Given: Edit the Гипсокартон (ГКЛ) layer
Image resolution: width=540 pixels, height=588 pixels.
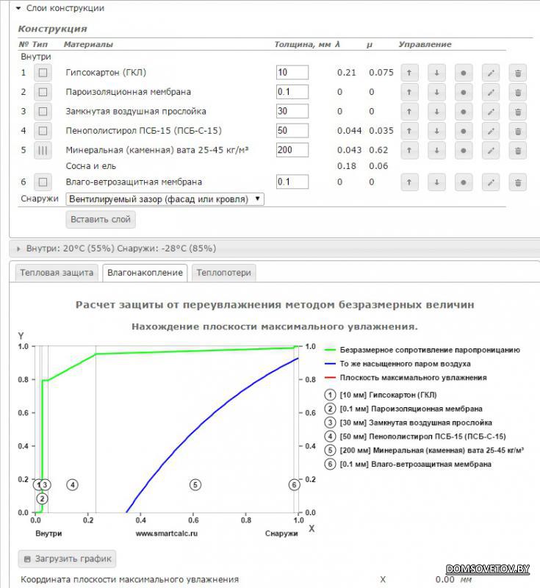Looking at the screenshot, I should pos(491,73).
